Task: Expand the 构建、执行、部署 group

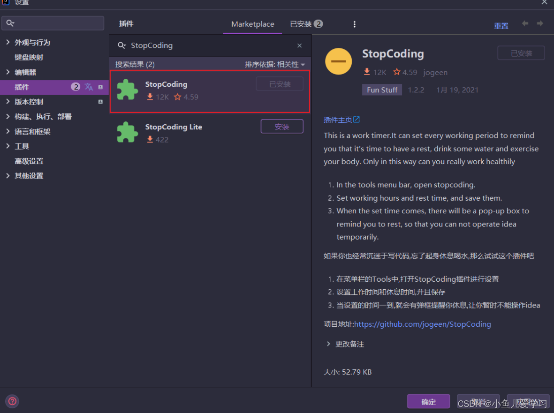Action: [x=8, y=116]
